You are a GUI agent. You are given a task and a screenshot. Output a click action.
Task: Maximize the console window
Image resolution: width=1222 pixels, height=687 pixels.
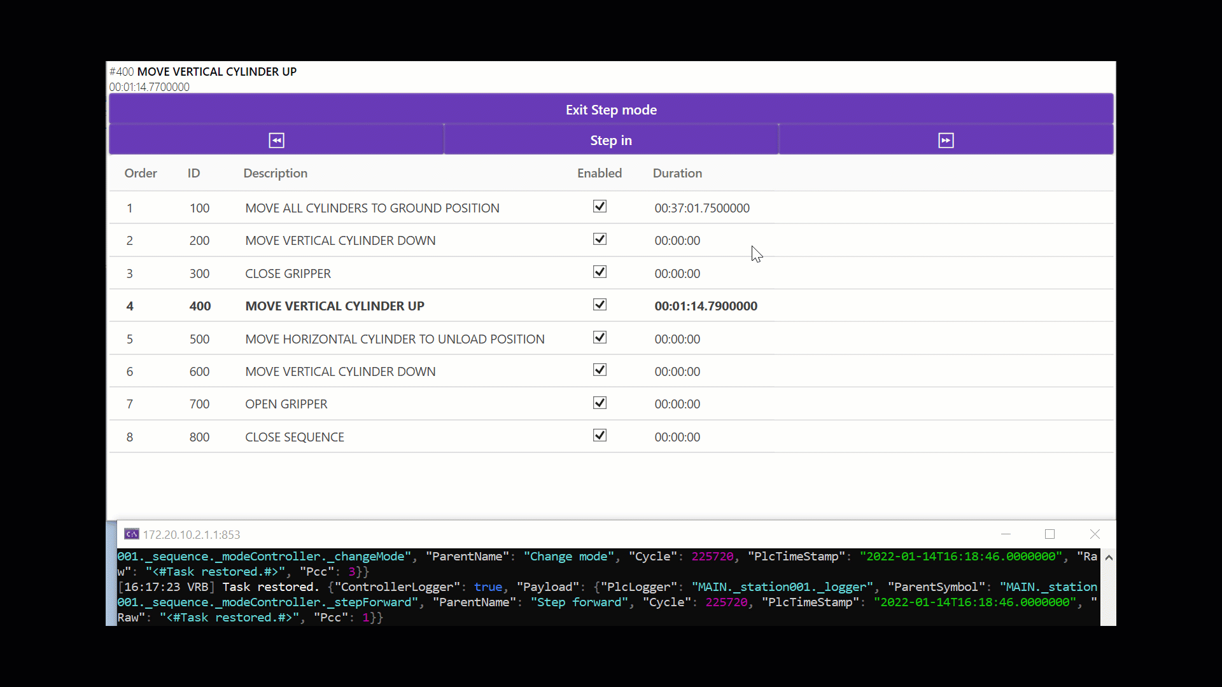coord(1050,534)
